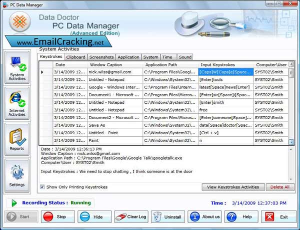Click the table scrollbar down arrow
The width and height of the screenshot is (300, 230).
[291, 142]
